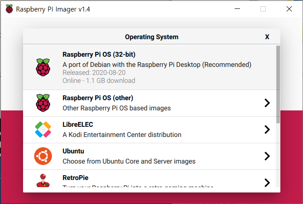Select Raspberry Pi OS (32-bit) title
This screenshot has width=303, height=204.
pos(99,55)
